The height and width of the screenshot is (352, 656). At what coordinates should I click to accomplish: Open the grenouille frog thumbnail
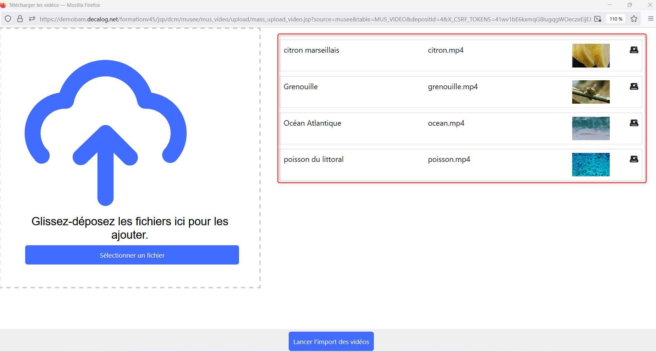590,92
